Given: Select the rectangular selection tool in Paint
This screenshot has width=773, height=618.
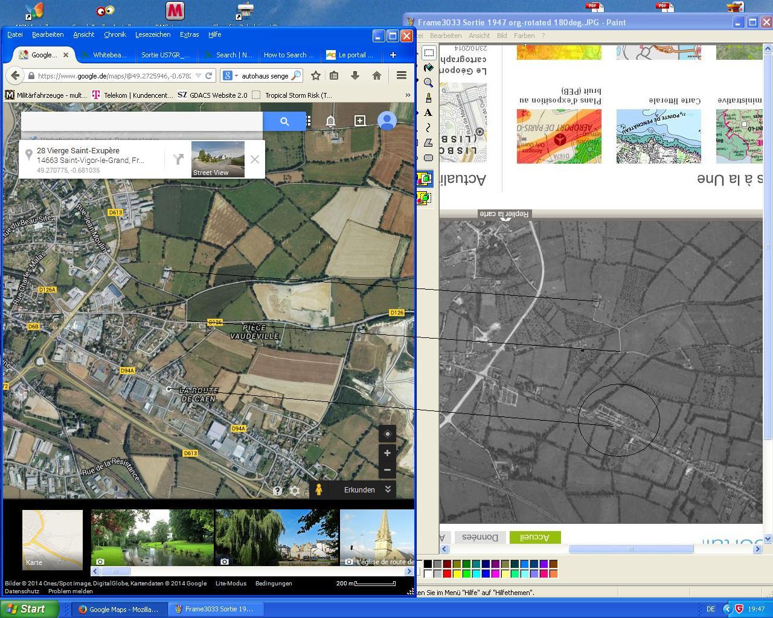Looking at the screenshot, I should tap(429, 53).
